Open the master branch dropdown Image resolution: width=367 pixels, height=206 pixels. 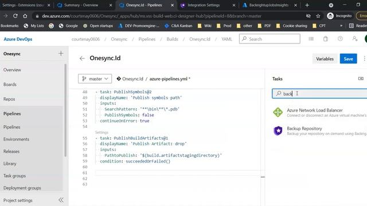tap(95, 79)
